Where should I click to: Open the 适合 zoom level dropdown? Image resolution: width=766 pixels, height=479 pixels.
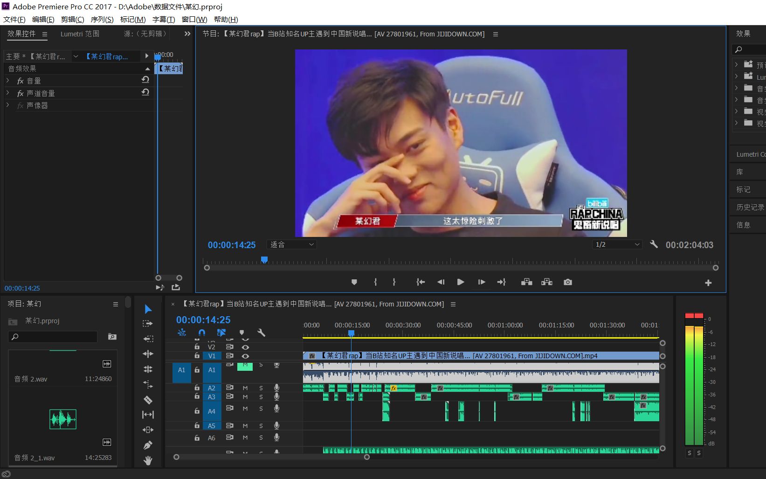[x=292, y=244]
